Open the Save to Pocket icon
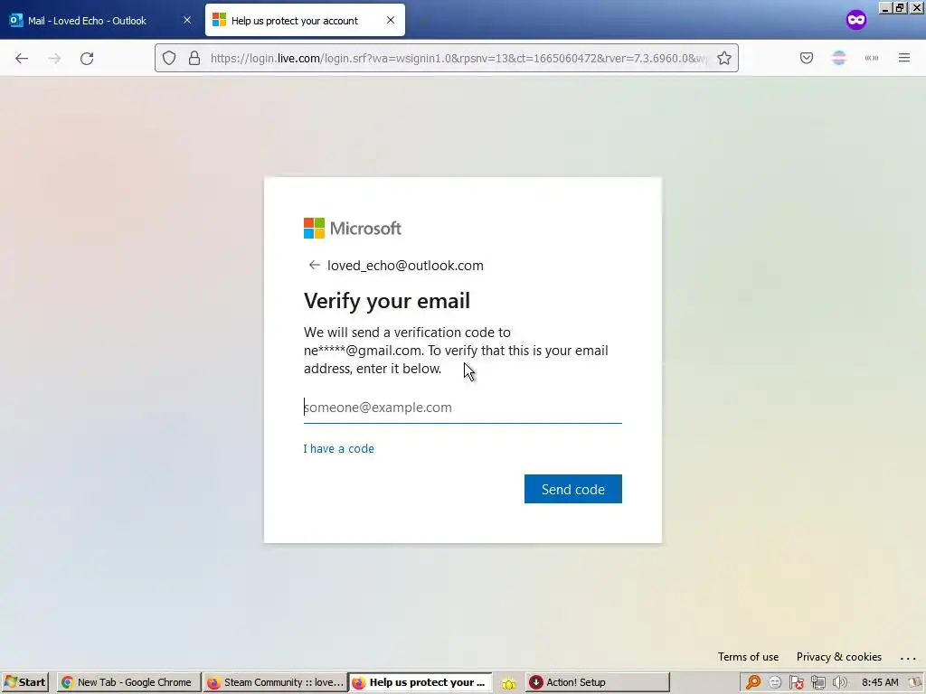The image size is (926, 694). 806,58
